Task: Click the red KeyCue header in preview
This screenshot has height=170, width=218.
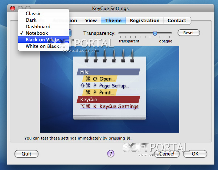Action: (108, 99)
